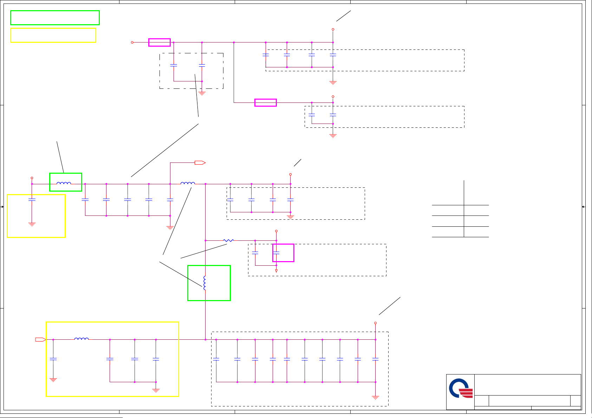Click the ground under three capacitors in the large yellow box

156,390
